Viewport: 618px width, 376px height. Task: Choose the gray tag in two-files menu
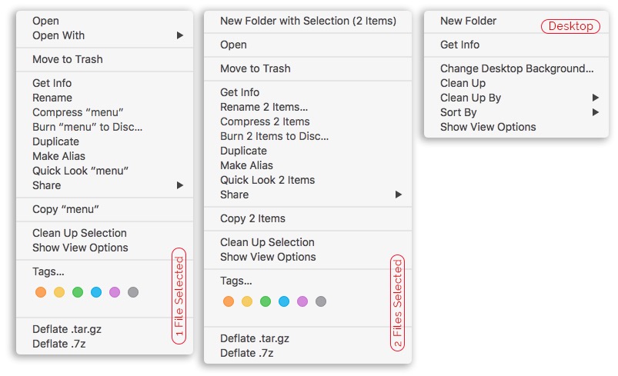(x=321, y=301)
